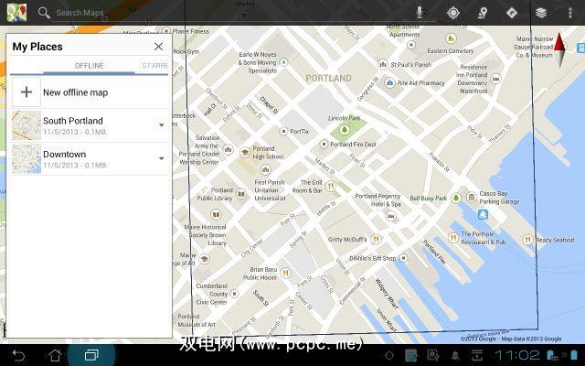Close the My Places panel
Image resolution: width=585 pixels, height=366 pixels.
click(x=158, y=47)
